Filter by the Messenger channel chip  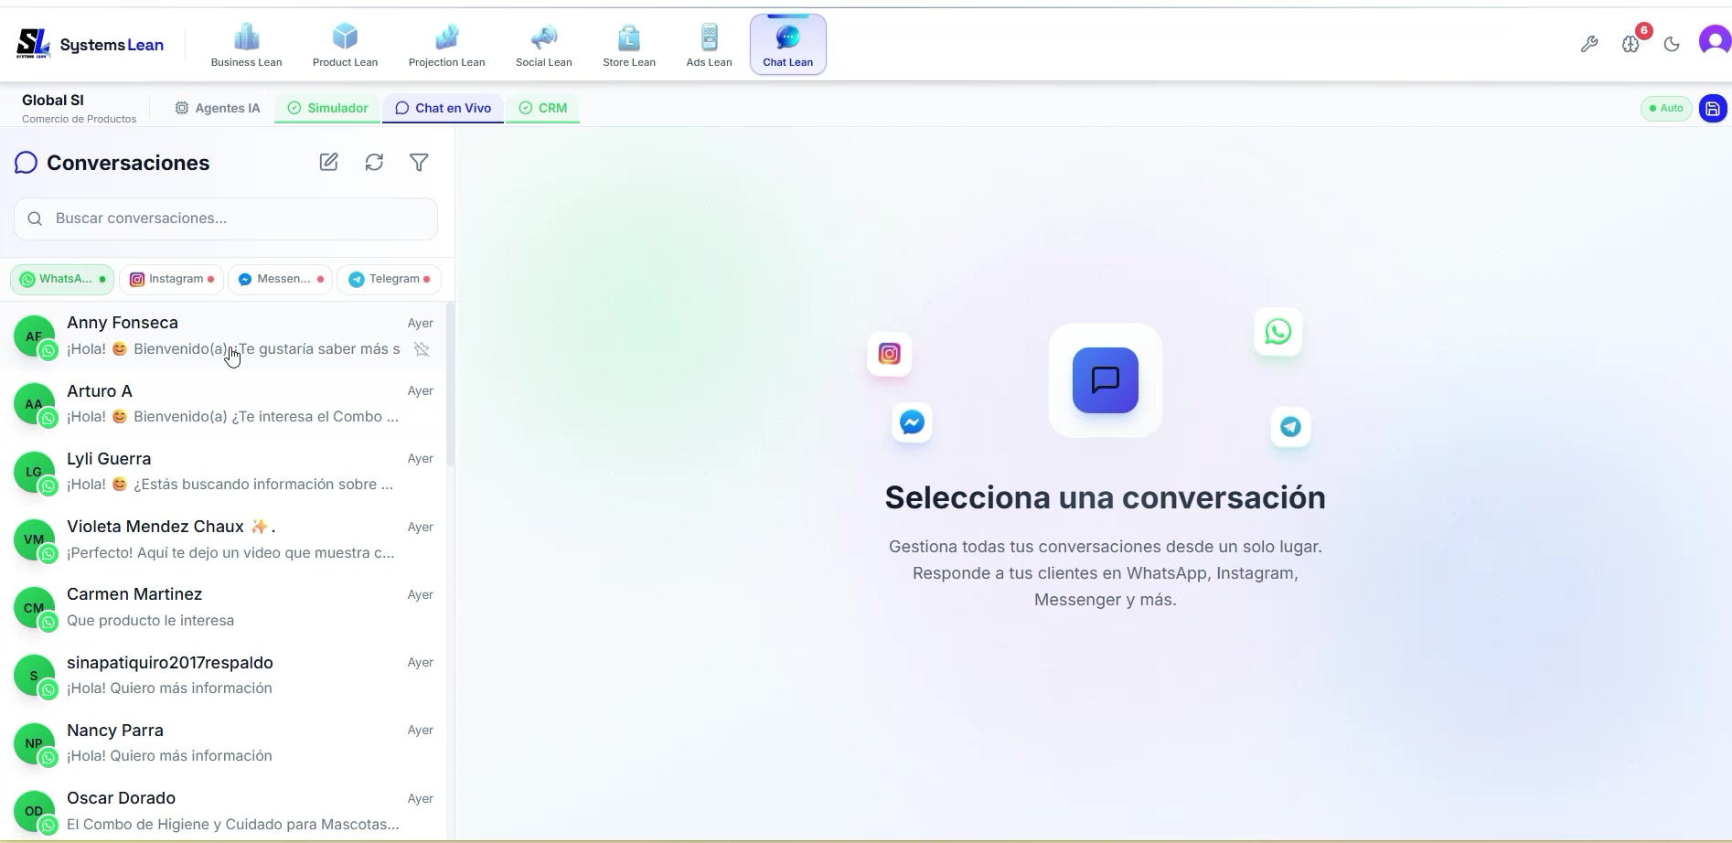(x=281, y=279)
